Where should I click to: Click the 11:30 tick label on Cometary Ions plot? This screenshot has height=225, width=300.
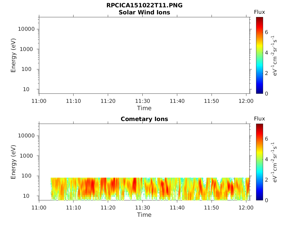click(143, 208)
